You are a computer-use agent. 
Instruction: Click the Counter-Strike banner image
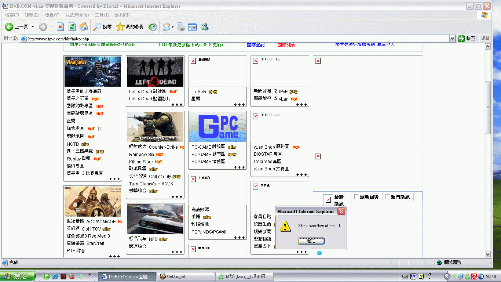click(155, 127)
